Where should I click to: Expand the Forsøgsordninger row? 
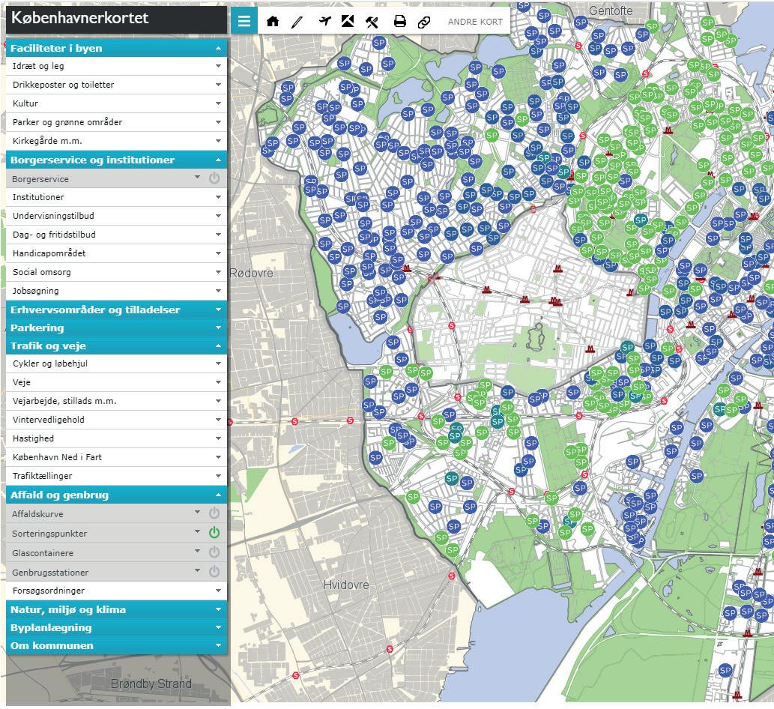[x=116, y=591]
